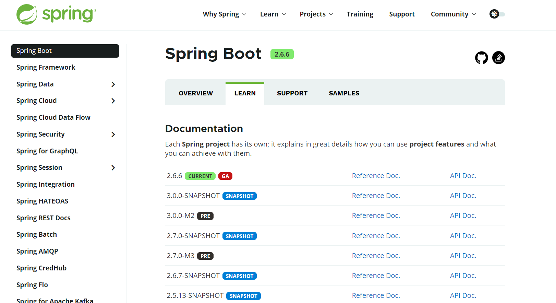Switch to the SUPPORT tab
Screen dimensions: 556x303
(x=292, y=93)
